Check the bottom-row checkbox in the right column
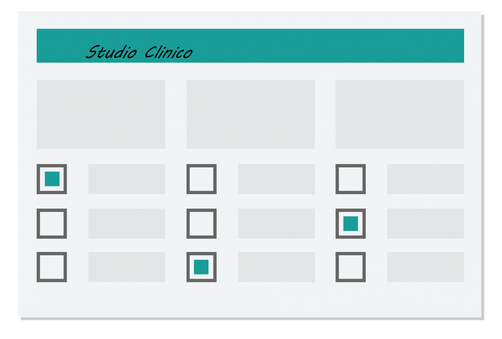Screen dimensions: 502x339 coord(350,267)
